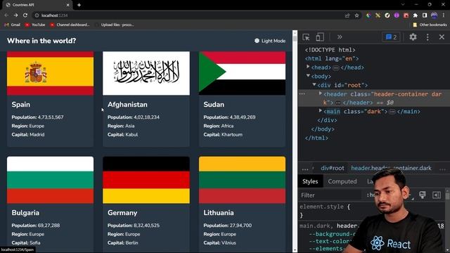This screenshot has height=253, width=450.
Task: Open the YouTube bookmark
Action: [35, 25]
